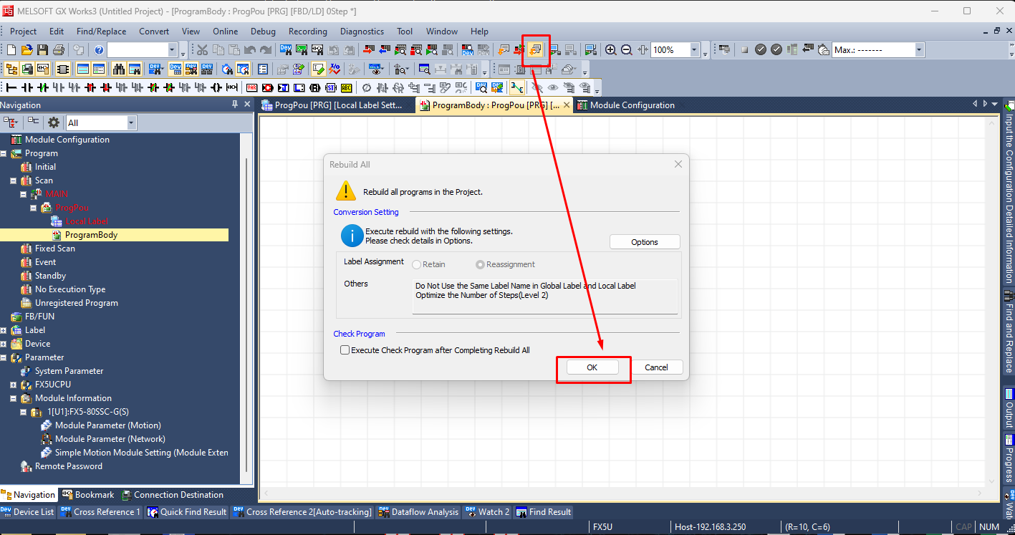
Task: Click the expand-all tree icon in Navigation toolbar
Action: (11, 122)
